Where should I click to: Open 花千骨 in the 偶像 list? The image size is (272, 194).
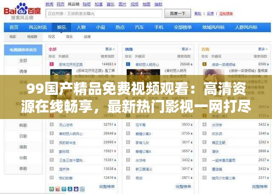(141, 125)
